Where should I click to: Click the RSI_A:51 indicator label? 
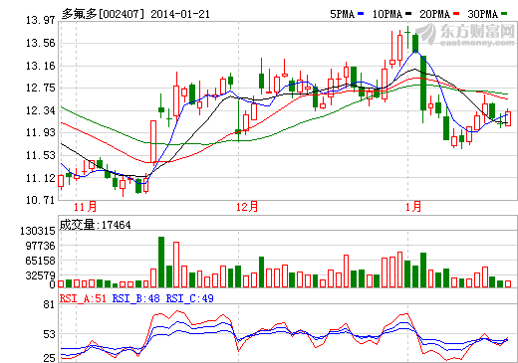pyautogui.click(x=83, y=298)
